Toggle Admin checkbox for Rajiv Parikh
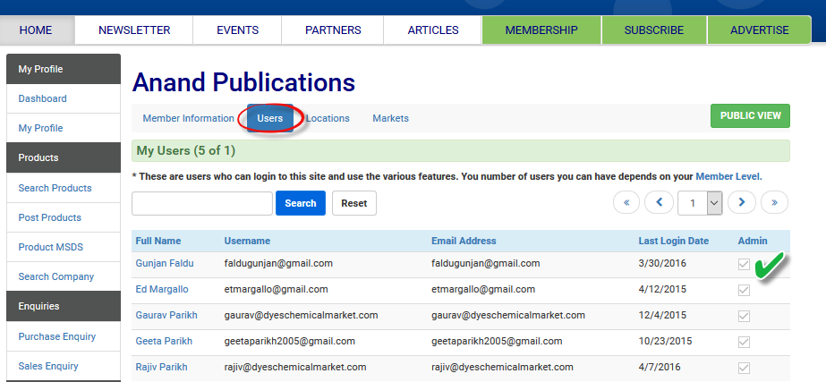 click(744, 368)
